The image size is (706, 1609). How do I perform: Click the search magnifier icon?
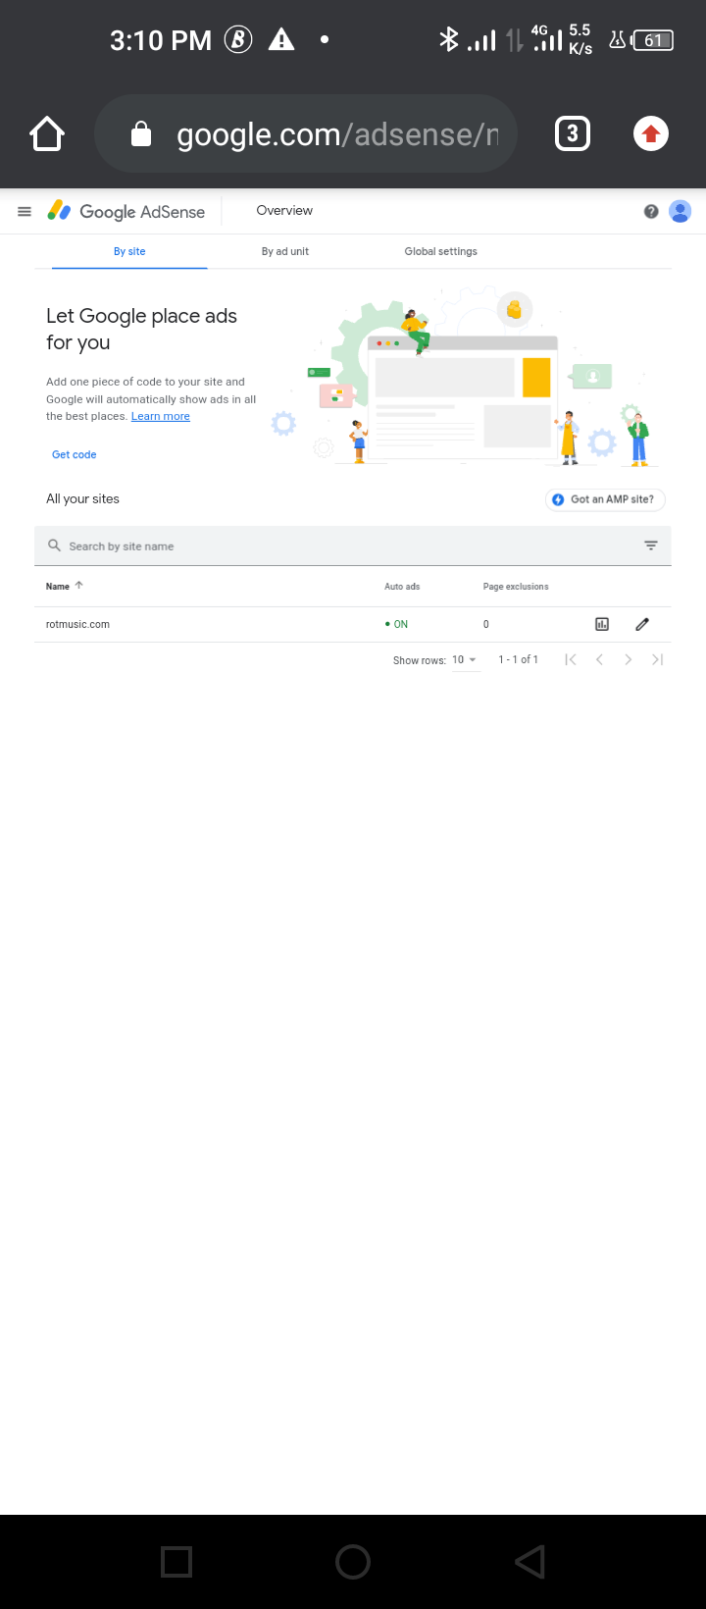(x=54, y=545)
